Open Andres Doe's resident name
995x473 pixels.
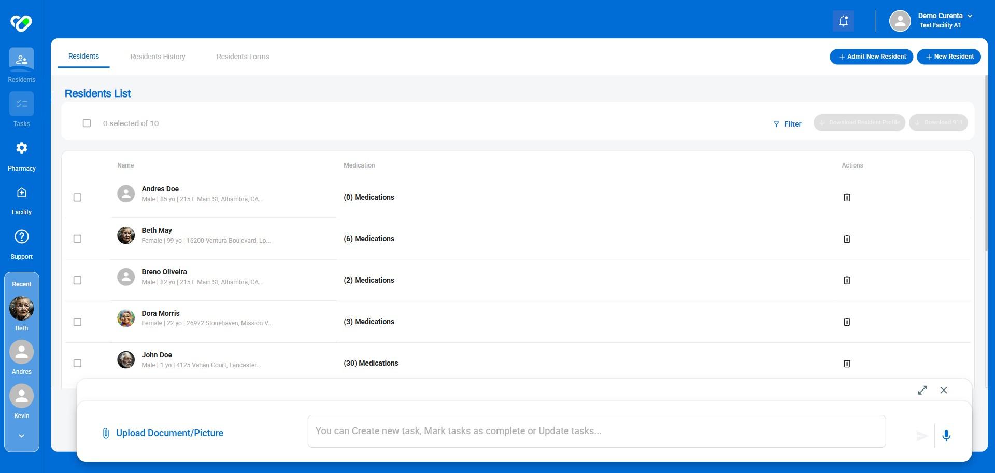pyautogui.click(x=160, y=189)
